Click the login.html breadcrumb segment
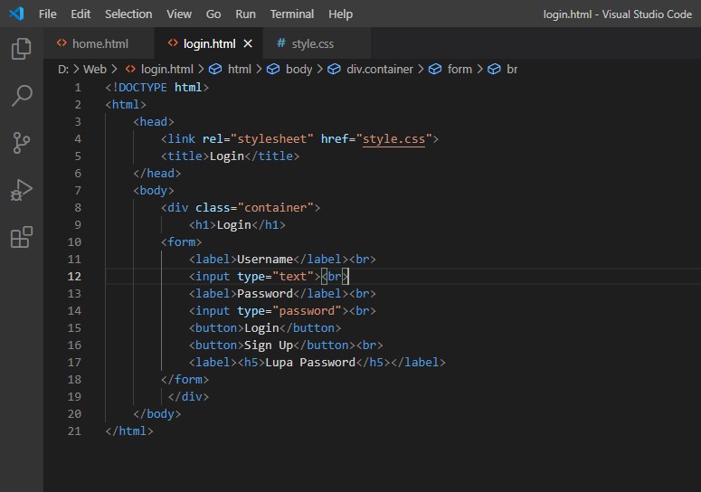Image resolution: width=701 pixels, height=492 pixels. tap(166, 70)
